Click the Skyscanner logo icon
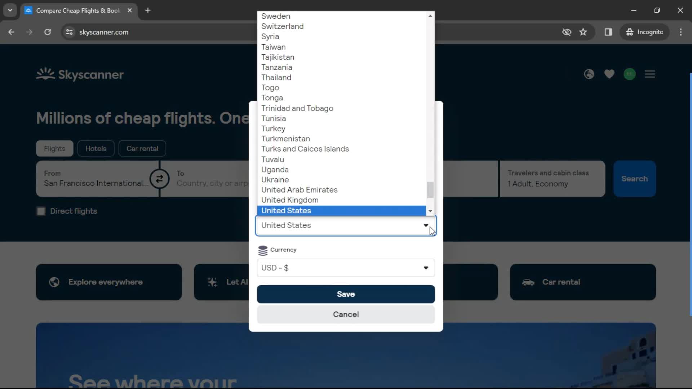This screenshot has width=692, height=389. [45, 74]
